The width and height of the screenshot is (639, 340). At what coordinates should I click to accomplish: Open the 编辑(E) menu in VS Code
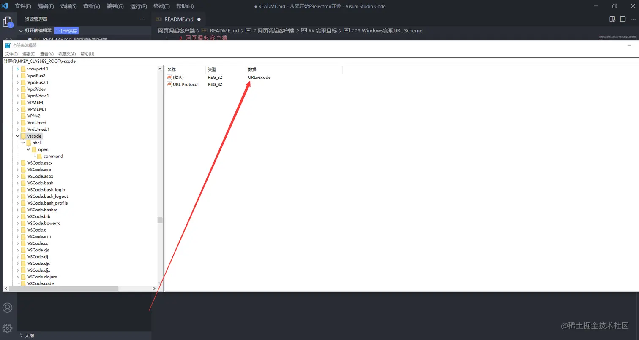(46, 6)
